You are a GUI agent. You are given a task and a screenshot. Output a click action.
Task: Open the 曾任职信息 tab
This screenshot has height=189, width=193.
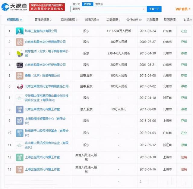click(x=43, y=20)
